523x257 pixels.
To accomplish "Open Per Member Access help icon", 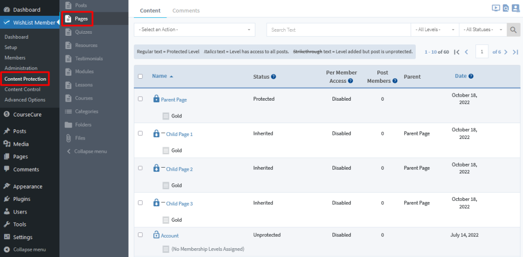I will tap(350, 81).
